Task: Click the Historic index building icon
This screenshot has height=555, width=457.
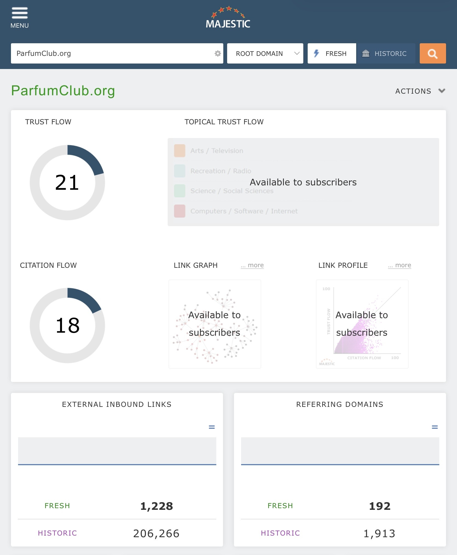Action: point(366,53)
